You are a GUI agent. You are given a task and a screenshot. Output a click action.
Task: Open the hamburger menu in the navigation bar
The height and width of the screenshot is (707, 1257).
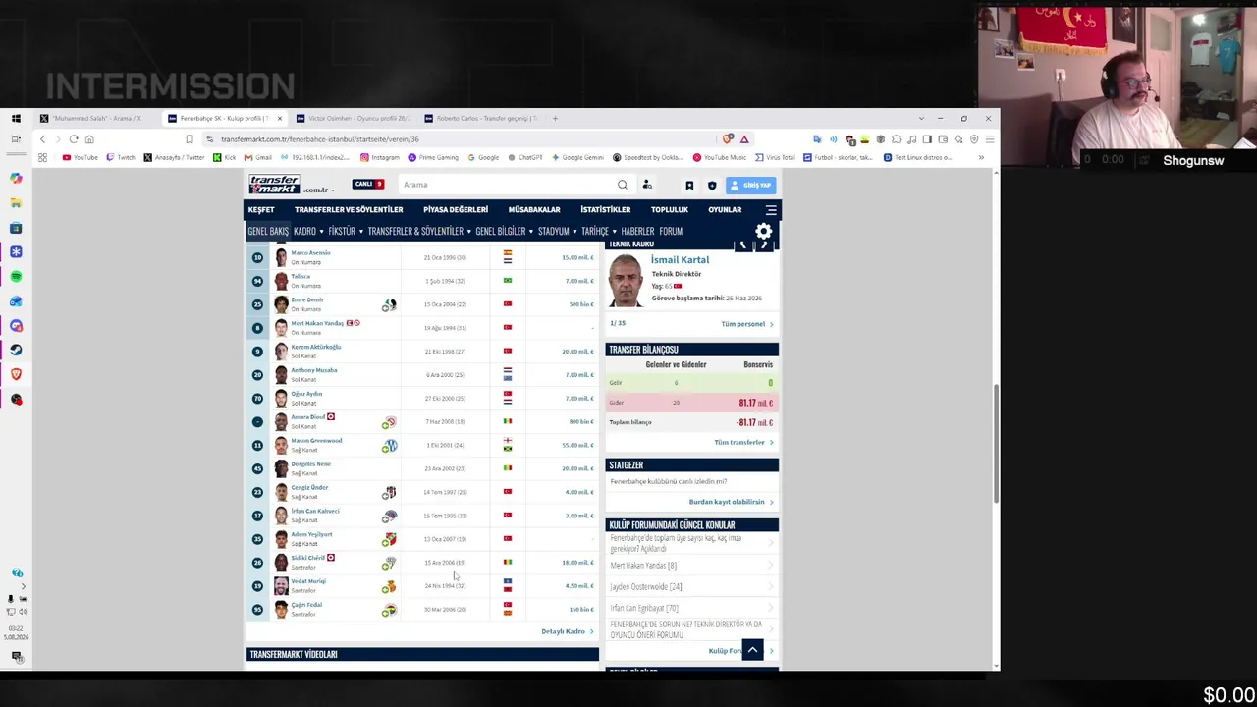click(771, 210)
